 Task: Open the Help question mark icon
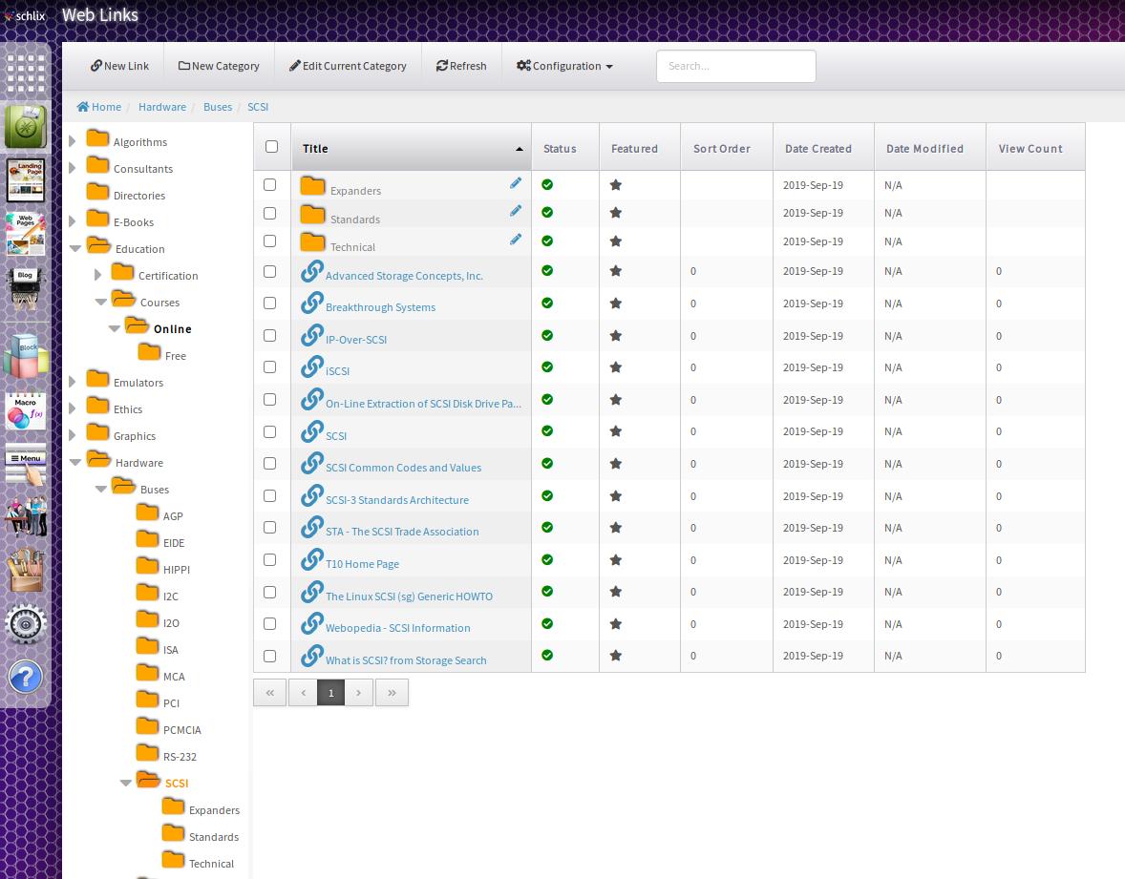(26, 678)
